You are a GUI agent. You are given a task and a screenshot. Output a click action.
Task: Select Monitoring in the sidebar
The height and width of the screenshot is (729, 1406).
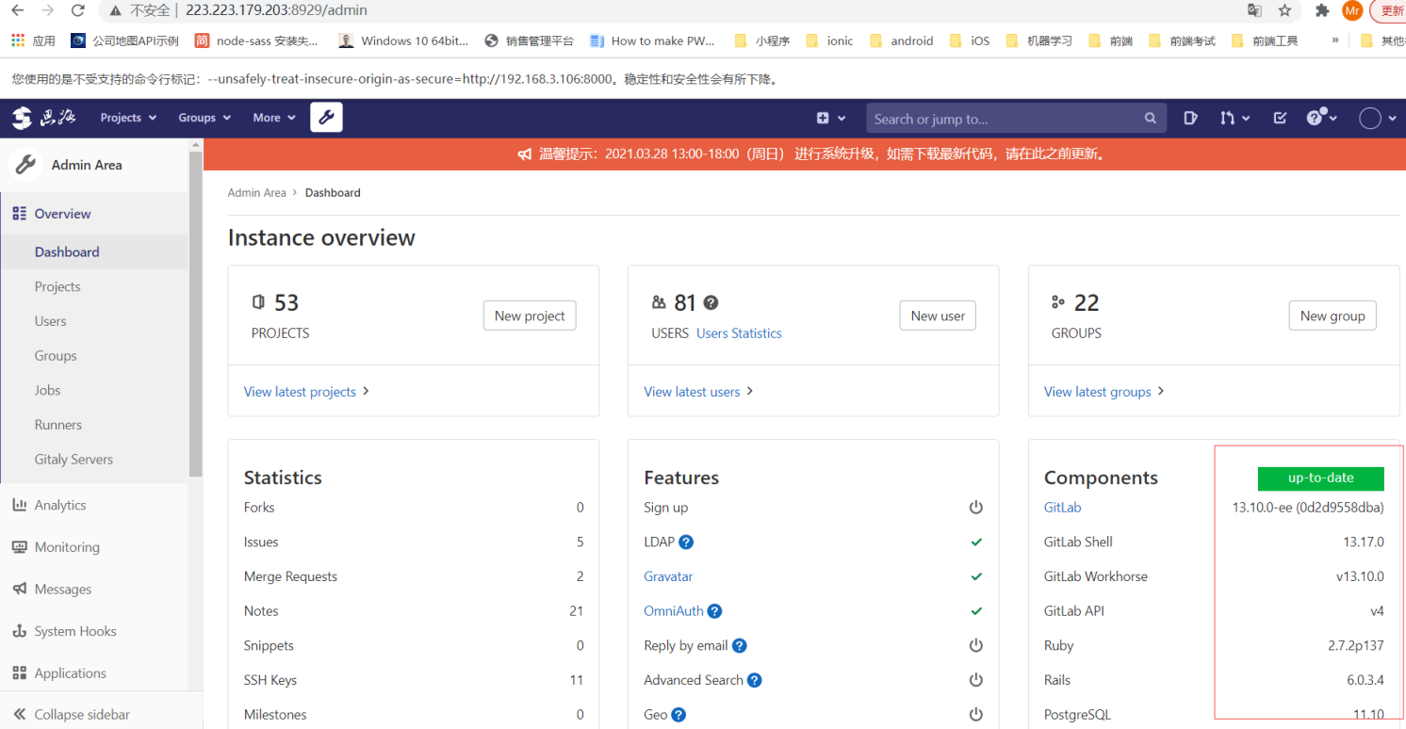coord(67,547)
